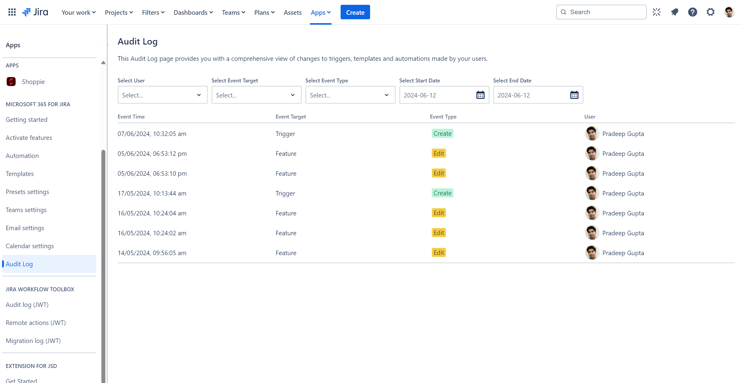Click the sidebar scroll up arrow
The image size is (742, 383).
(103, 63)
